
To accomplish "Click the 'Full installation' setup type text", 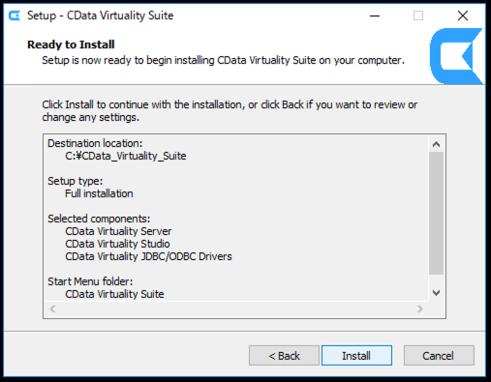I will [99, 193].
